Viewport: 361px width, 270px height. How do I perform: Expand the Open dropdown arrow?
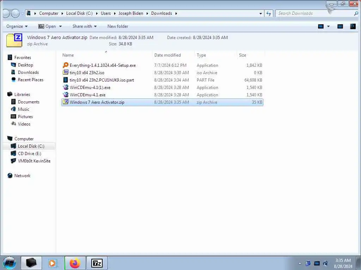60,26
